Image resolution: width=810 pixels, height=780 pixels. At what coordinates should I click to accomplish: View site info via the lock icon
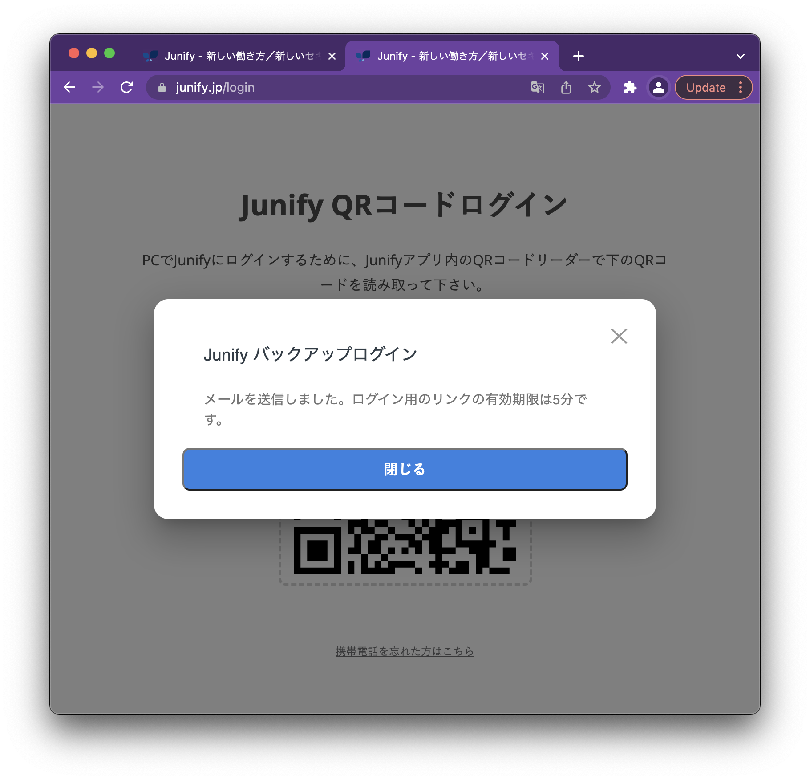point(162,87)
